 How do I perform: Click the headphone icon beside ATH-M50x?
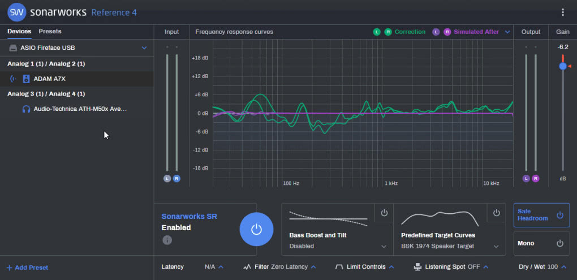[26, 109]
